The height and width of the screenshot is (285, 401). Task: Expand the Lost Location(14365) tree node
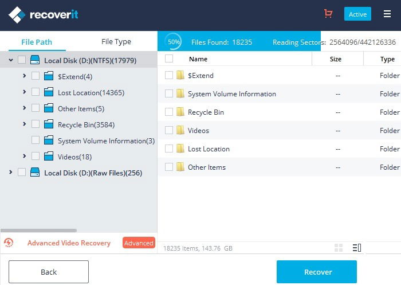click(x=24, y=91)
